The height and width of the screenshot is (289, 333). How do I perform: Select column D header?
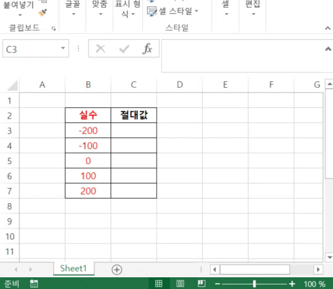pos(180,85)
